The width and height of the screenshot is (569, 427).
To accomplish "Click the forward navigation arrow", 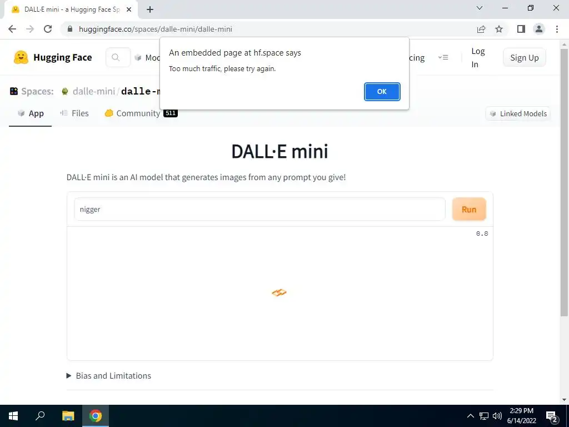I will click(30, 29).
